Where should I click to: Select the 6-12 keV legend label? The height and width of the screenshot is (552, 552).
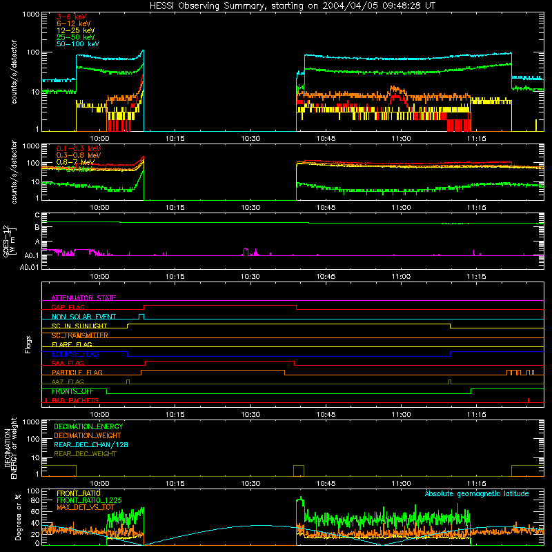point(74,23)
